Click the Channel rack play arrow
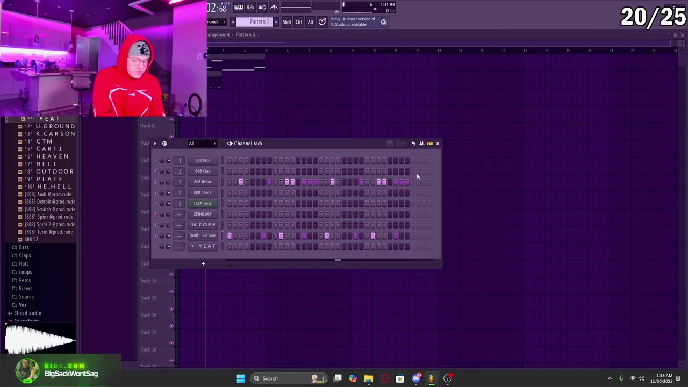 point(155,144)
